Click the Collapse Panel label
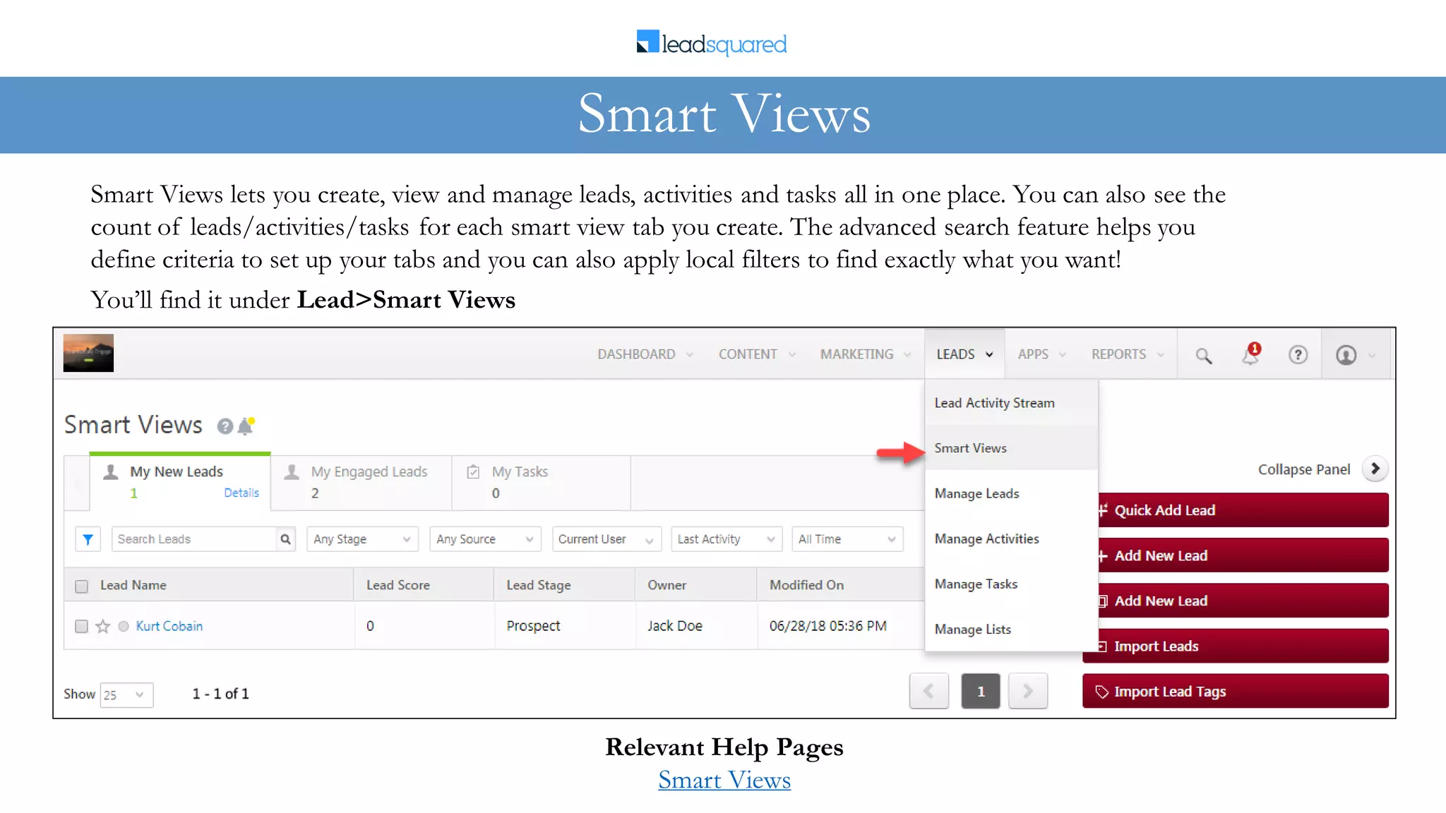 coord(1303,470)
